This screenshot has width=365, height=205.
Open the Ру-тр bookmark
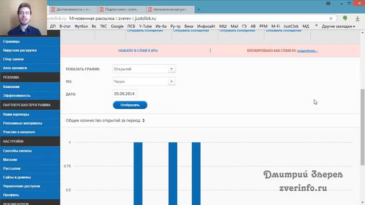(x=175, y=26)
